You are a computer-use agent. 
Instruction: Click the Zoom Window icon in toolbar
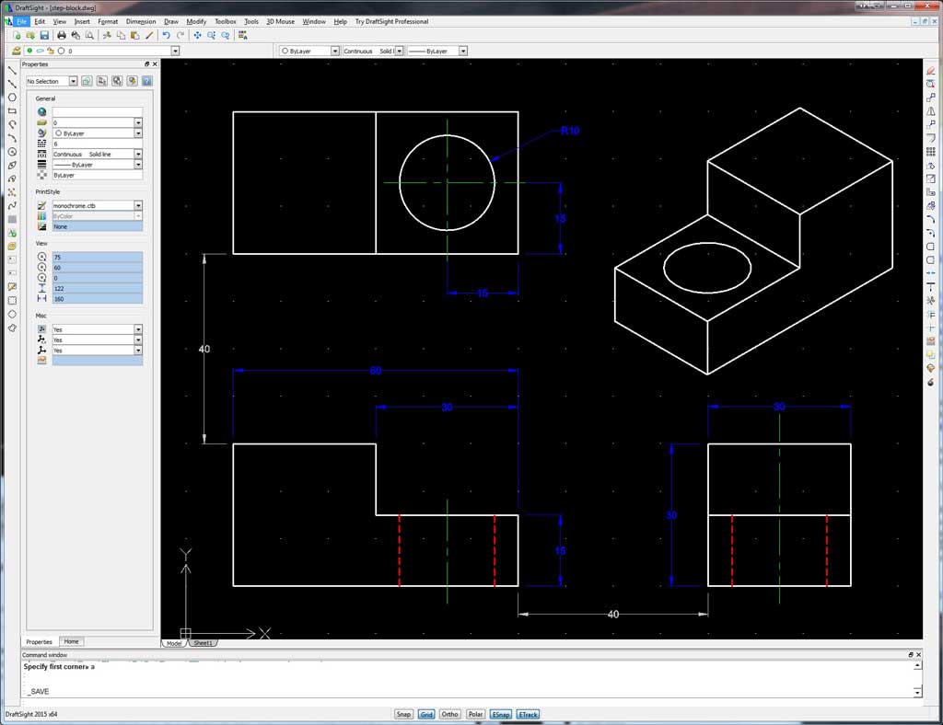211,36
